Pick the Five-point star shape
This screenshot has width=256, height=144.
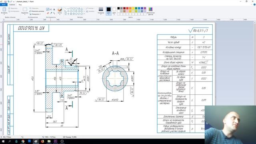pyautogui.click(x=71, y=14)
